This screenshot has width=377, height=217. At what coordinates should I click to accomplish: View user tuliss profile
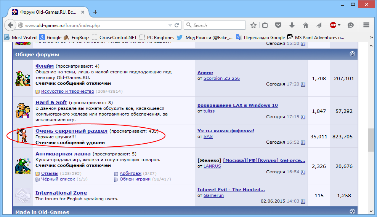[x=209, y=111]
